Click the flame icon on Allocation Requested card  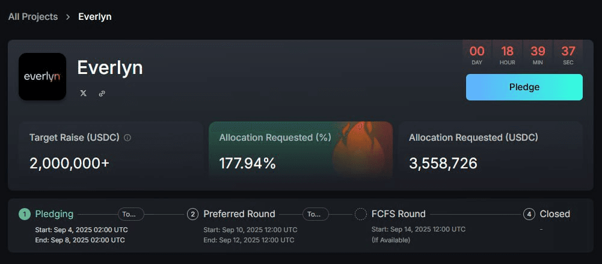(x=359, y=149)
